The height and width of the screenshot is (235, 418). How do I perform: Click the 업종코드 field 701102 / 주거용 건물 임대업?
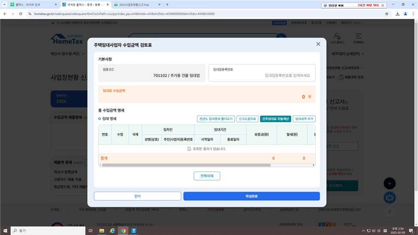tap(151, 73)
